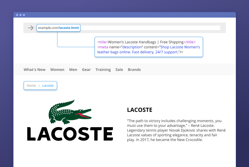Screen dimensions: 249x167
Task: Click the example.com/lacoste.html URL text
Action: (x=58, y=28)
